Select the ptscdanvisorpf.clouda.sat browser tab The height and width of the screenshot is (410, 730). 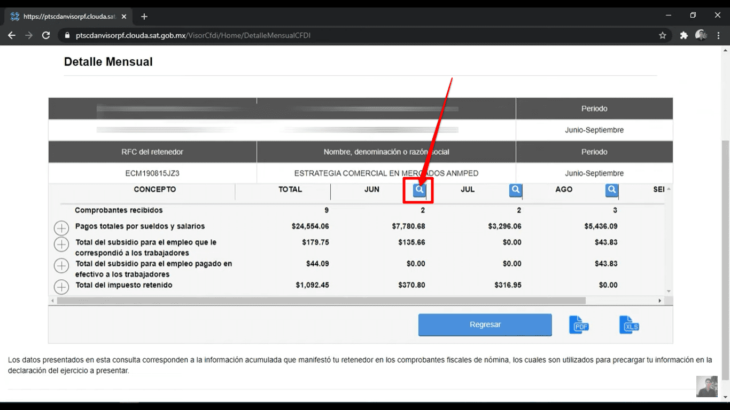pyautogui.click(x=68, y=17)
